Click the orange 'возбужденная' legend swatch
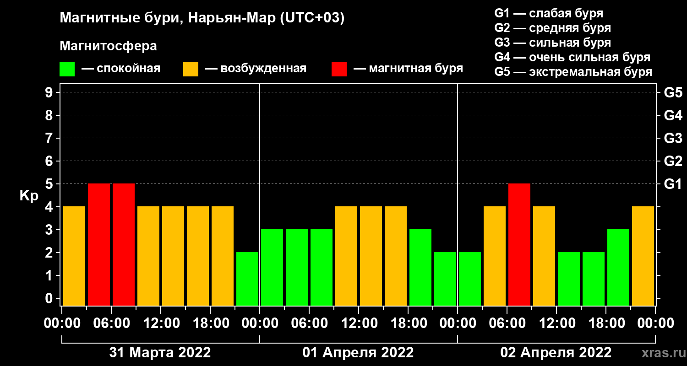 191,69
